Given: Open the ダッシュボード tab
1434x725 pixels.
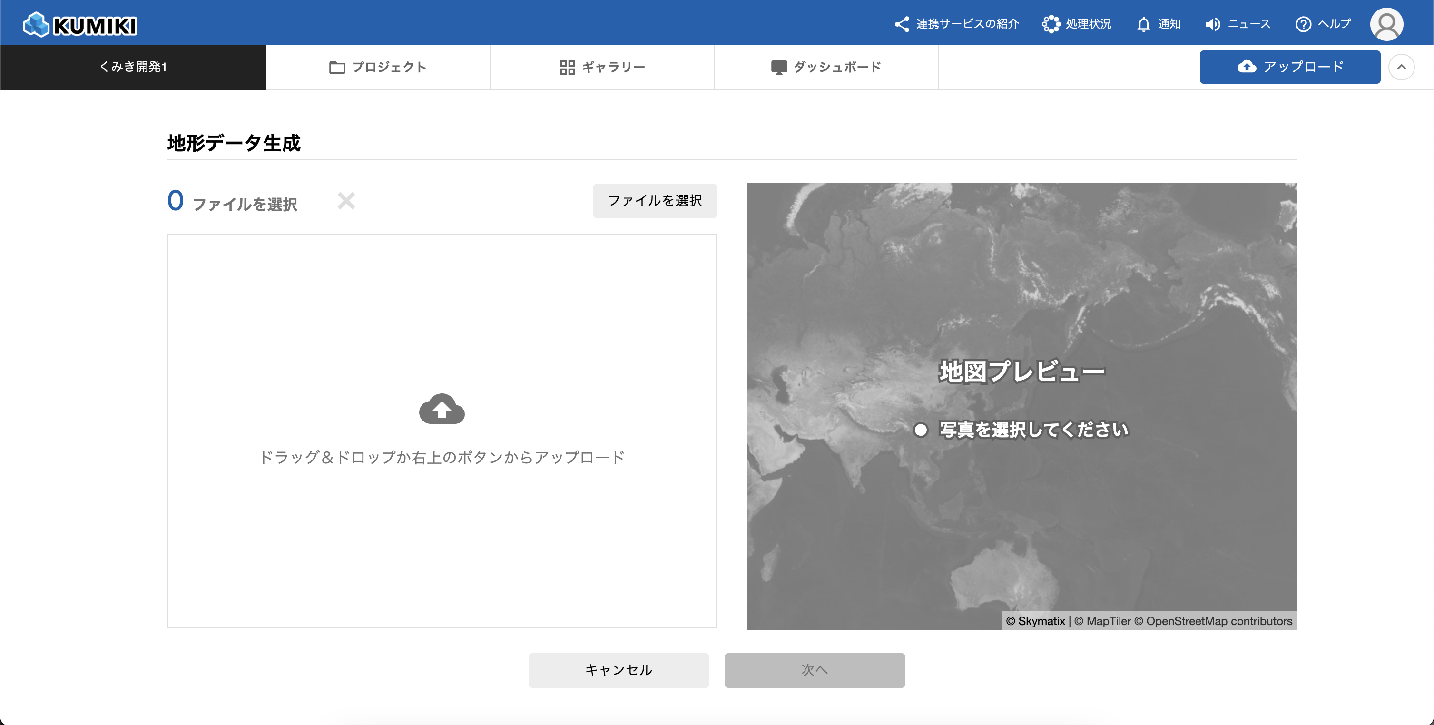Looking at the screenshot, I should tap(825, 68).
